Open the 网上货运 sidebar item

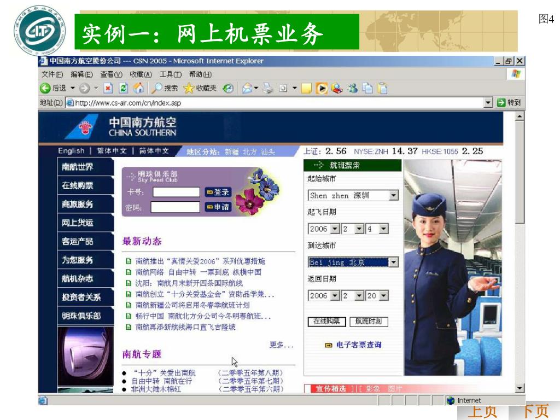[86, 223]
